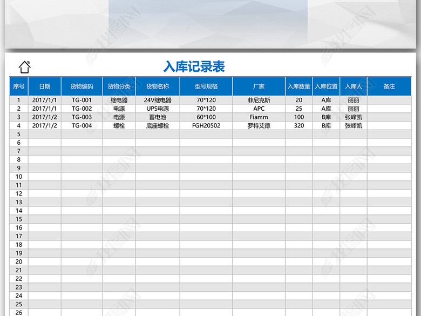Select quantity cell 25
421x316 pixels.
(299, 109)
